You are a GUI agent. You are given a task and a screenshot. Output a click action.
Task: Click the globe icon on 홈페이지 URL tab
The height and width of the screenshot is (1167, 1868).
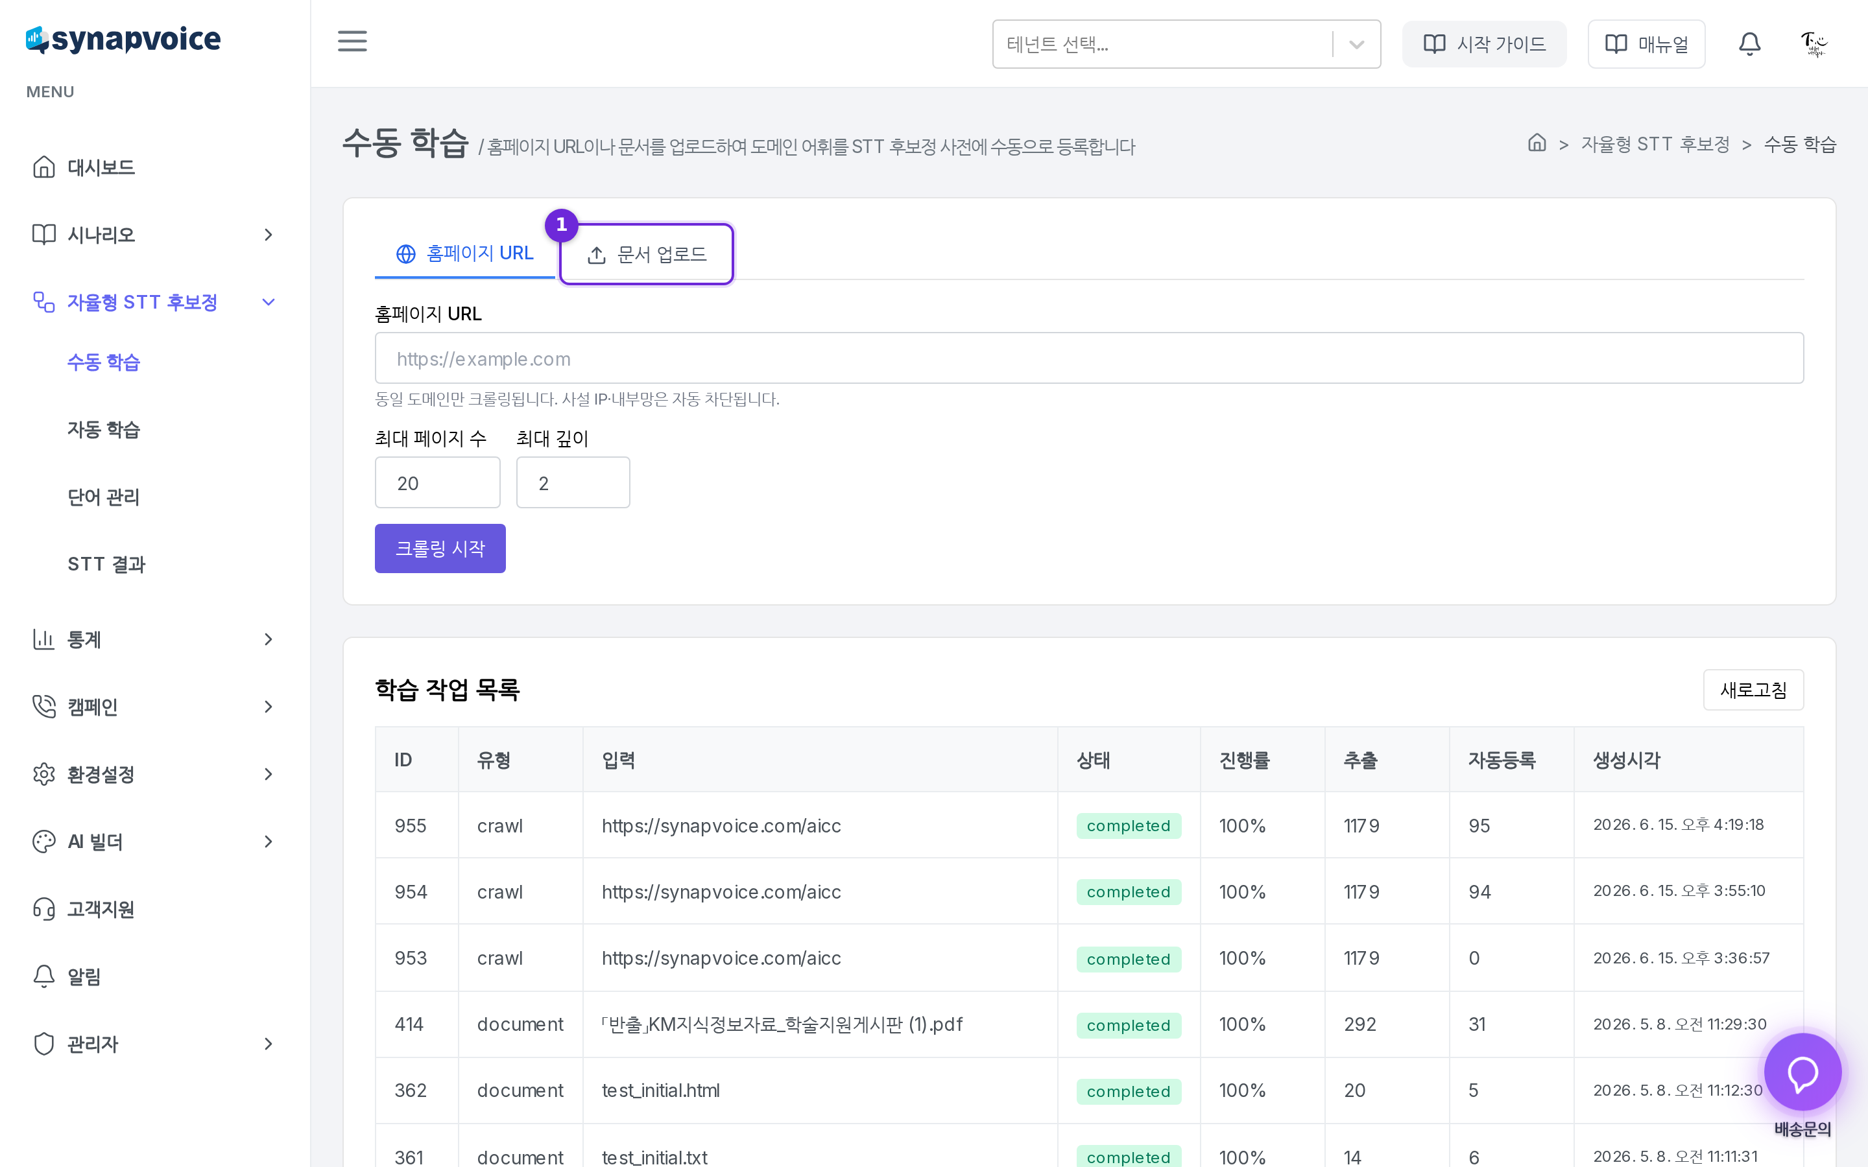(406, 254)
